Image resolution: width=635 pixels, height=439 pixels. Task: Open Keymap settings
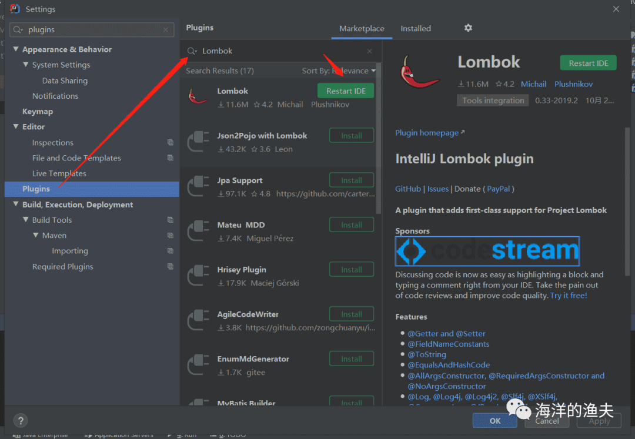point(38,111)
